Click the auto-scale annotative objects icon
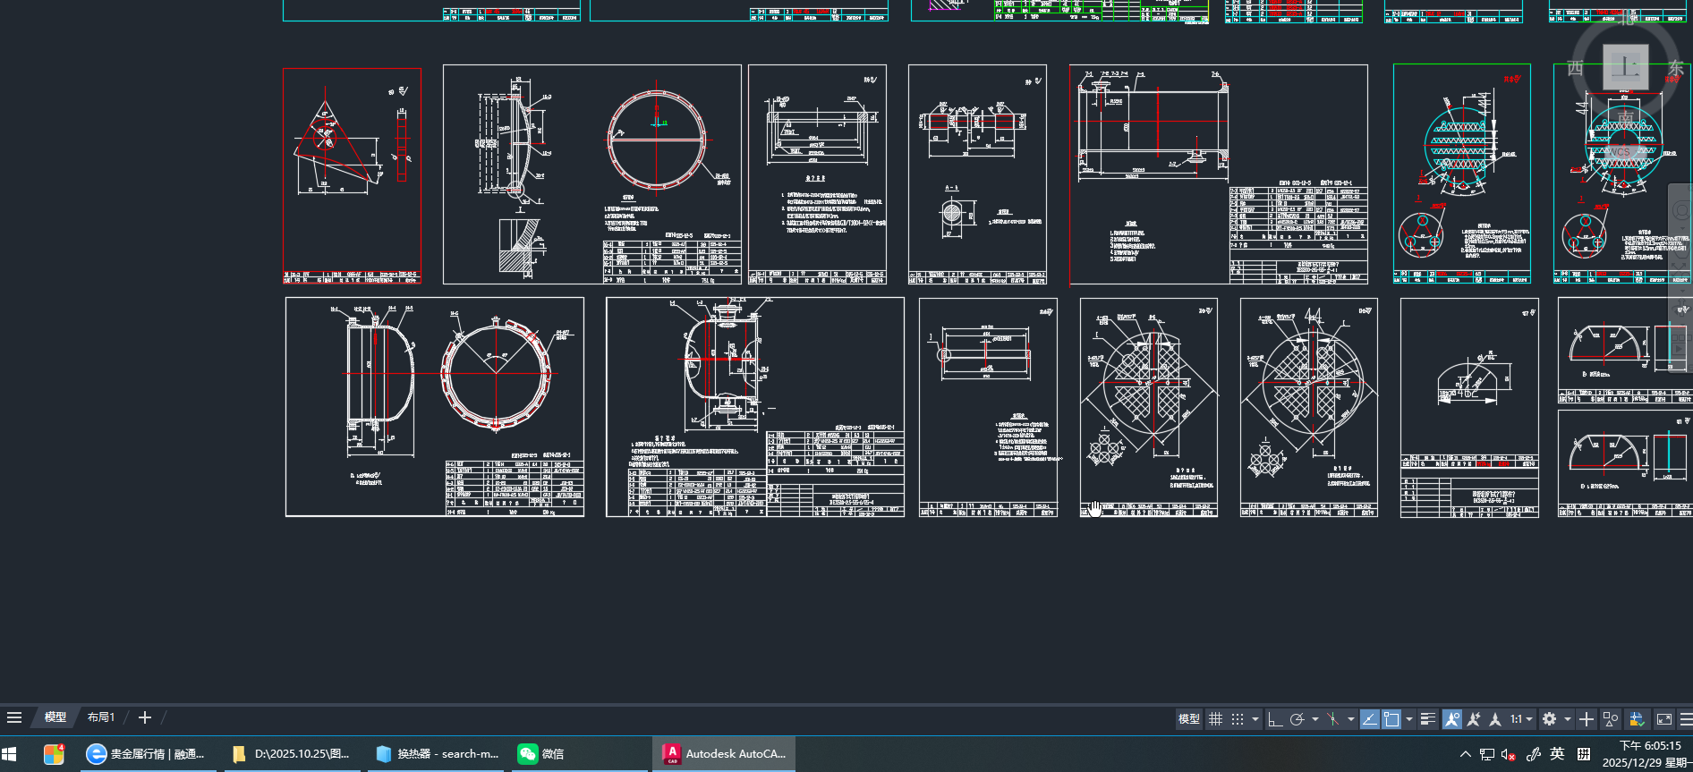The image size is (1693, 772). pos(1474,719)
